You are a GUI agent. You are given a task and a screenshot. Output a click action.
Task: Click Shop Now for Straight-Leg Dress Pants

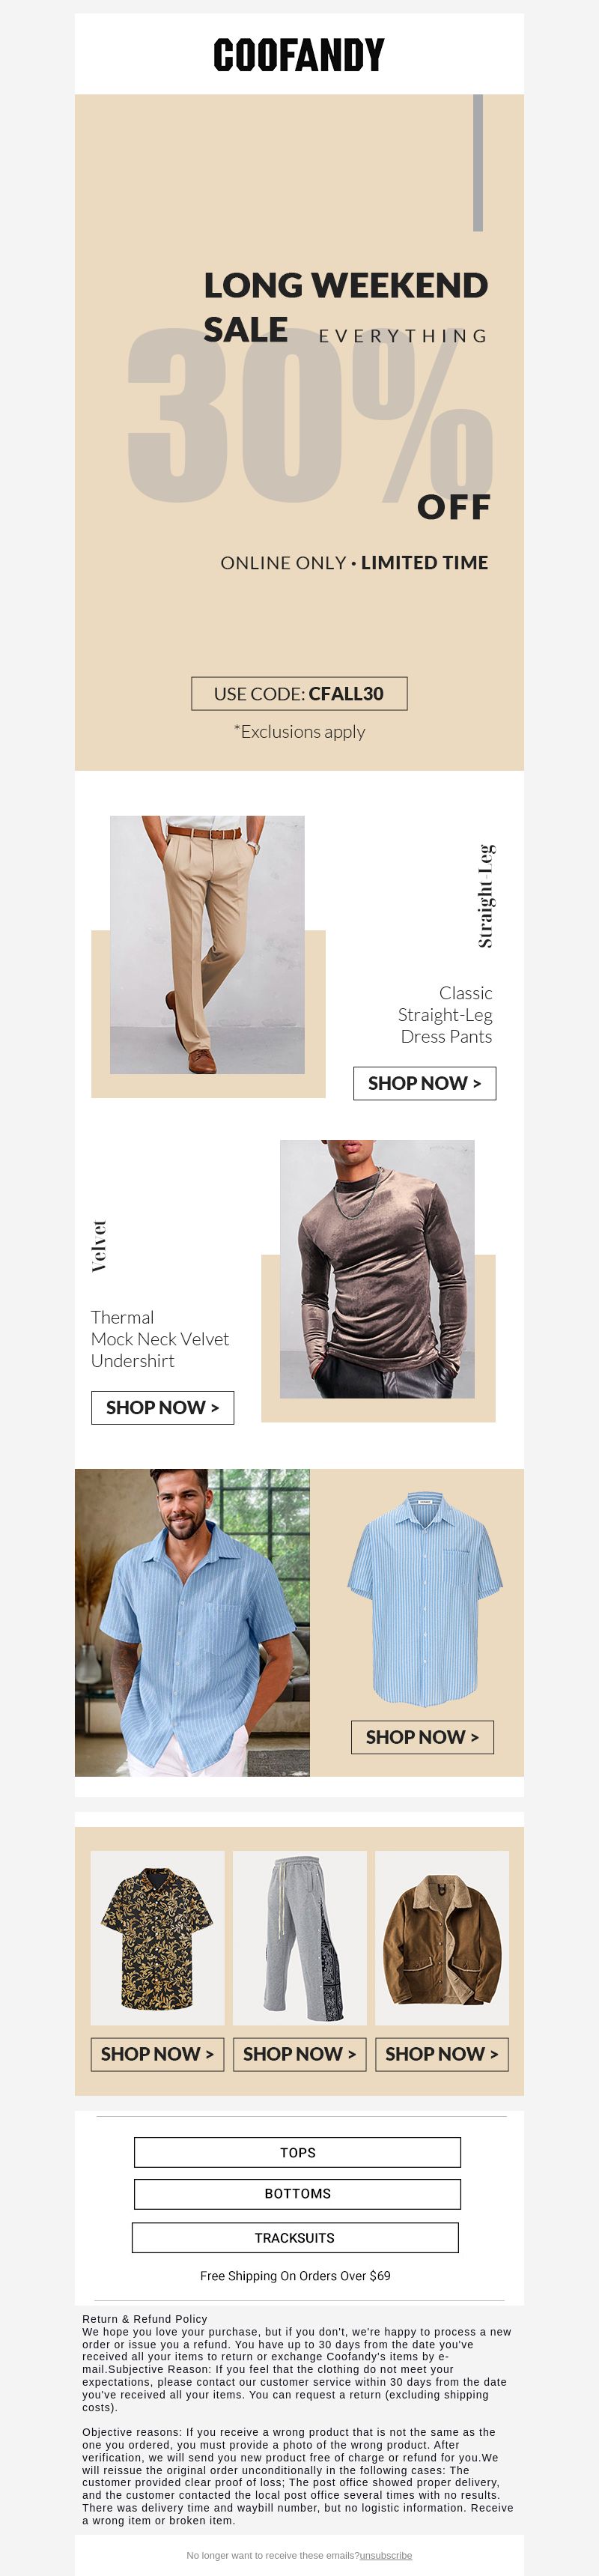(x=425, y=1083)
